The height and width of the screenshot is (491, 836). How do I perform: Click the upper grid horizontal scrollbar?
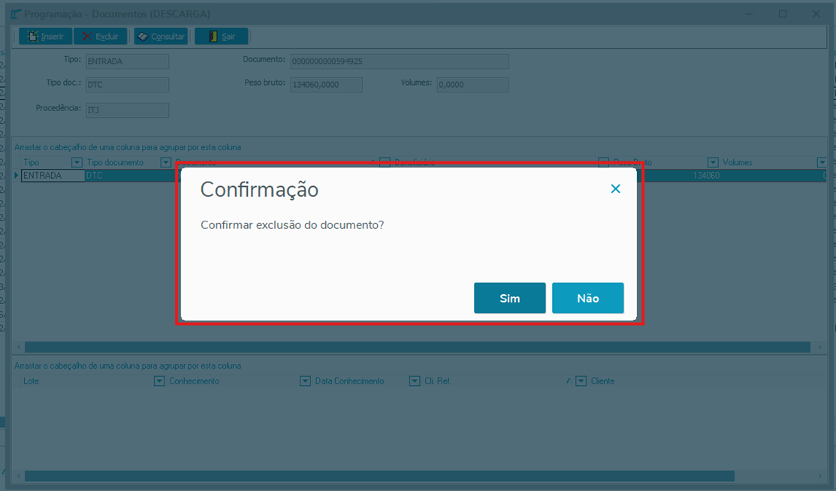click(x=418, y=347)
